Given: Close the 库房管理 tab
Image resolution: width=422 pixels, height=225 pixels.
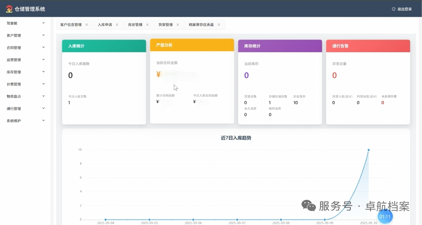Looking at the screenshot, I should click(147, 25).
